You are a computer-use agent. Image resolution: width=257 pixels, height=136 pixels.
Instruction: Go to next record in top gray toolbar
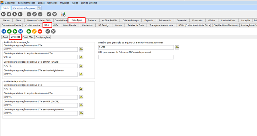[x=14, y=14]
